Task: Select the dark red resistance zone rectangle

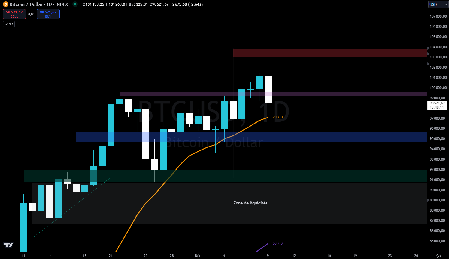Action: (330, 53)
